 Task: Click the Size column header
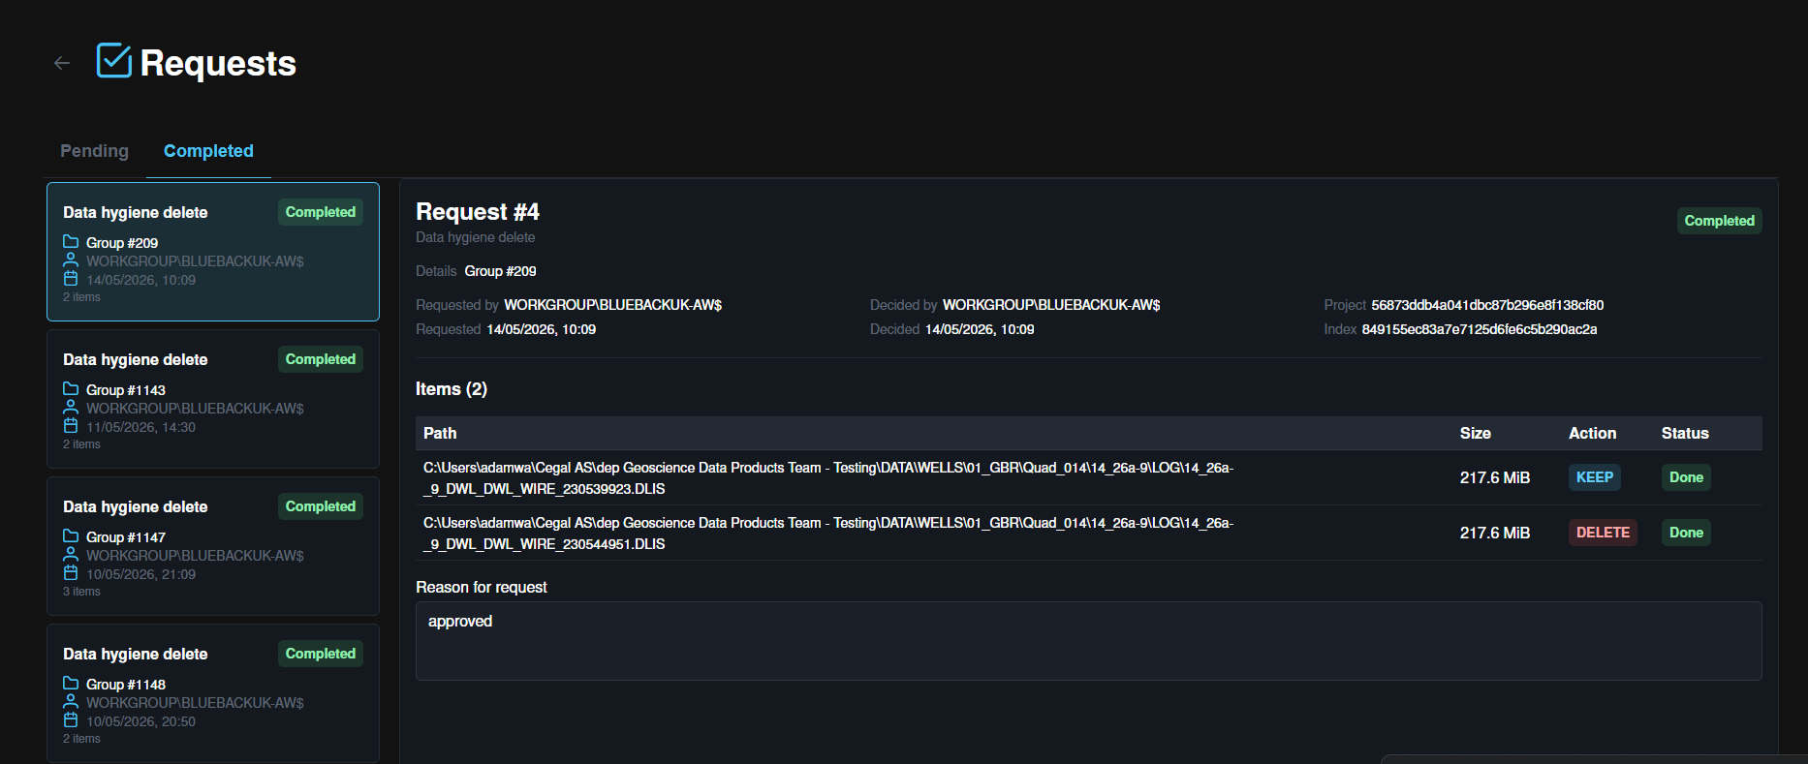tap(1476, 434)
